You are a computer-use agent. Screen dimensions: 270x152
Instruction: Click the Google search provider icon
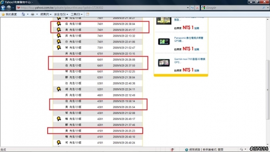[203, 8]
